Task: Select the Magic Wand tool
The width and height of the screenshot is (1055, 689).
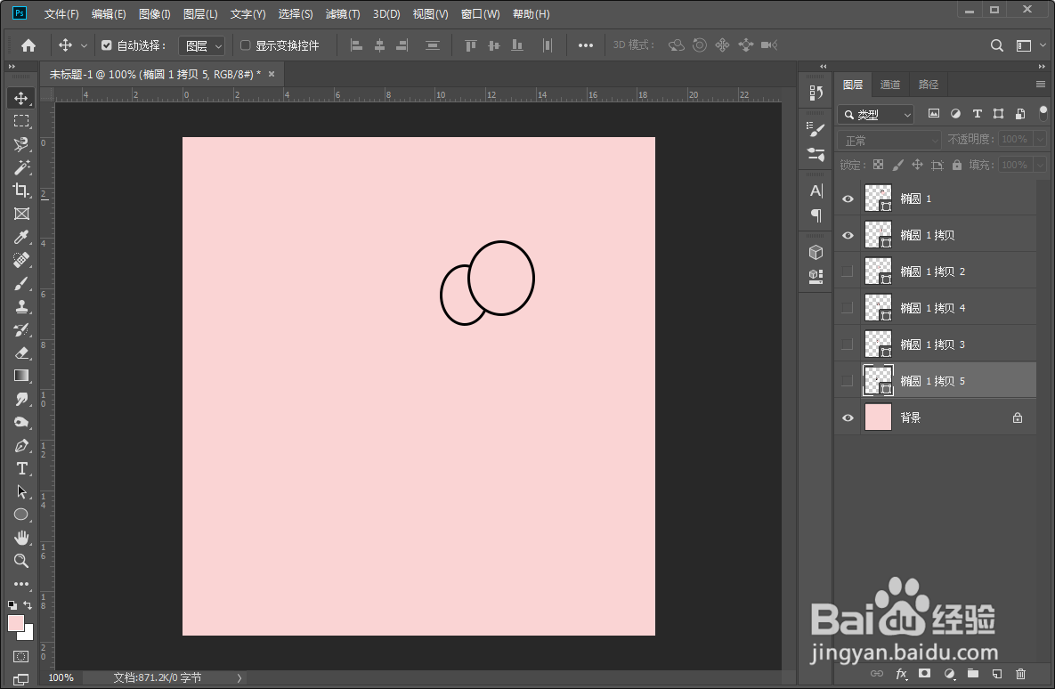Action: 21,166
